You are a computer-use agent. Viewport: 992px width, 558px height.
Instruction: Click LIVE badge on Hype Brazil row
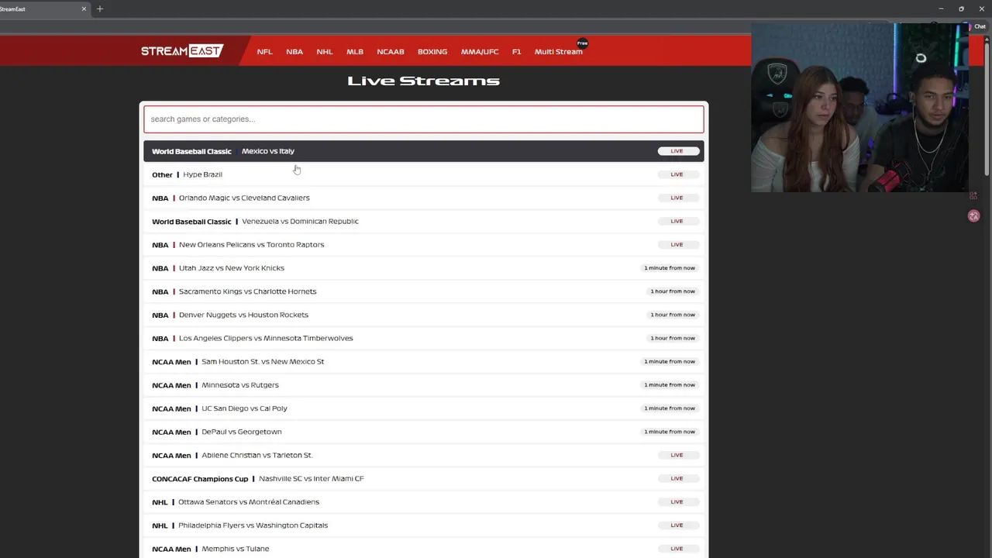678,174
